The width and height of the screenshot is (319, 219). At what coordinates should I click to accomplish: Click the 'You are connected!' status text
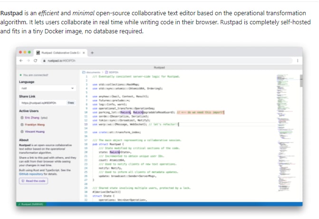point(36,75)
